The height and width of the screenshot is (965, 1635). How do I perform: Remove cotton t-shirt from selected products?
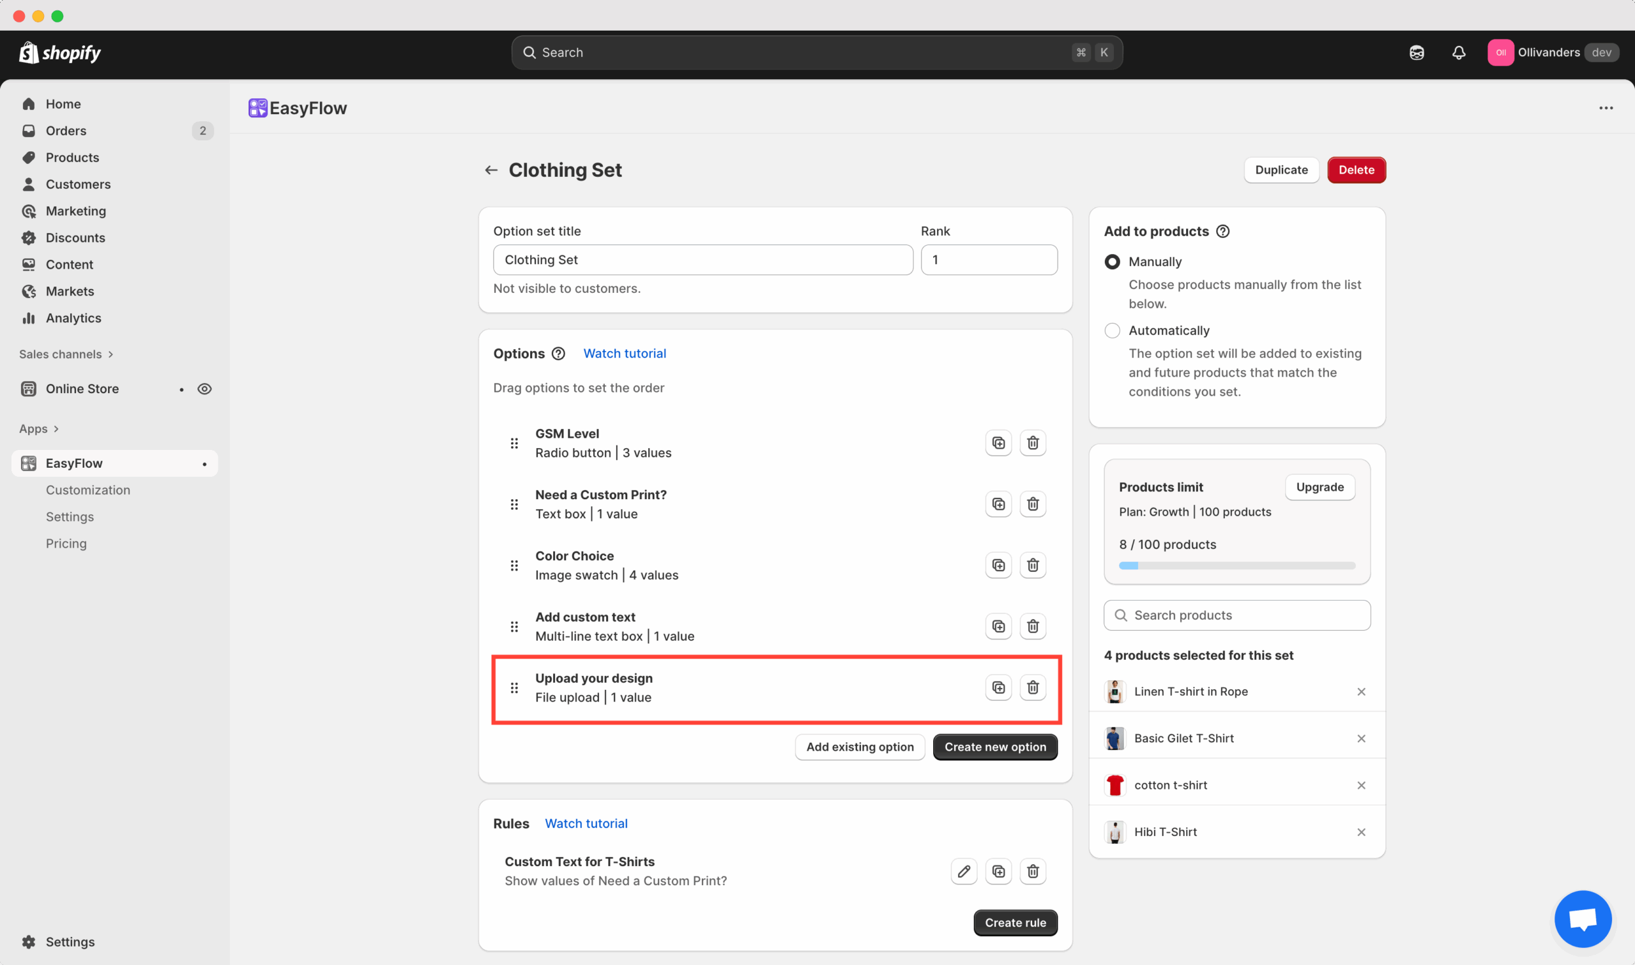click(x=1361, y=785)
